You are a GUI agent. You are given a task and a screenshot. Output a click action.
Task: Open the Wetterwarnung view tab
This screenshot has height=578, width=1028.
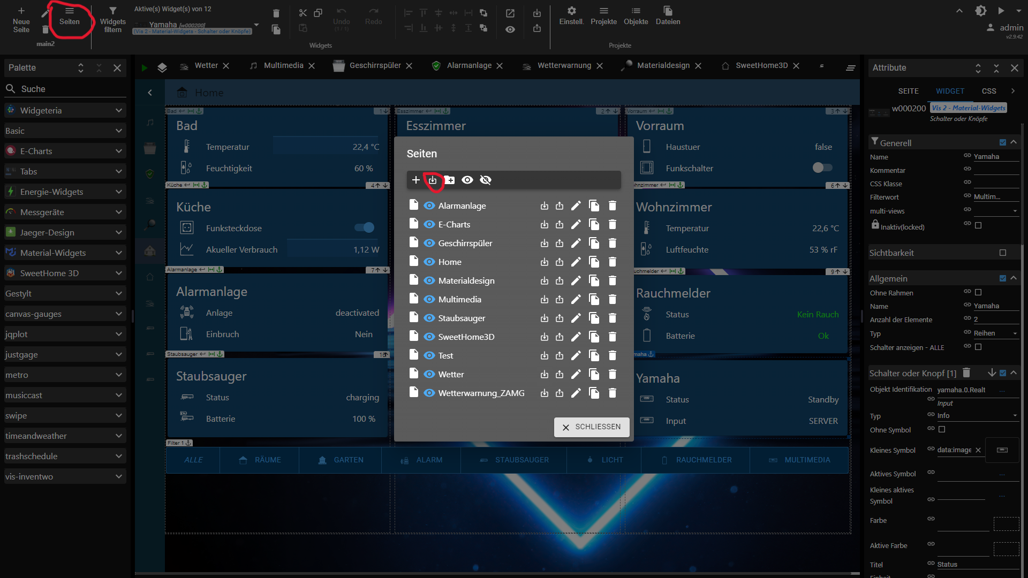pos(564,66)
